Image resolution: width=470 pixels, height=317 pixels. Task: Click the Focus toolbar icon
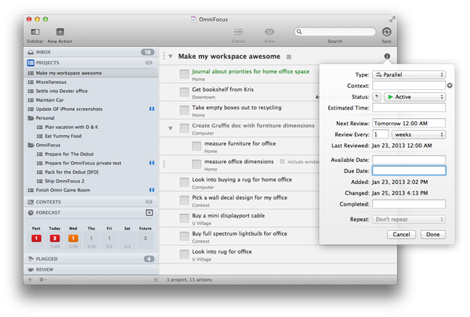pos(238,32)
